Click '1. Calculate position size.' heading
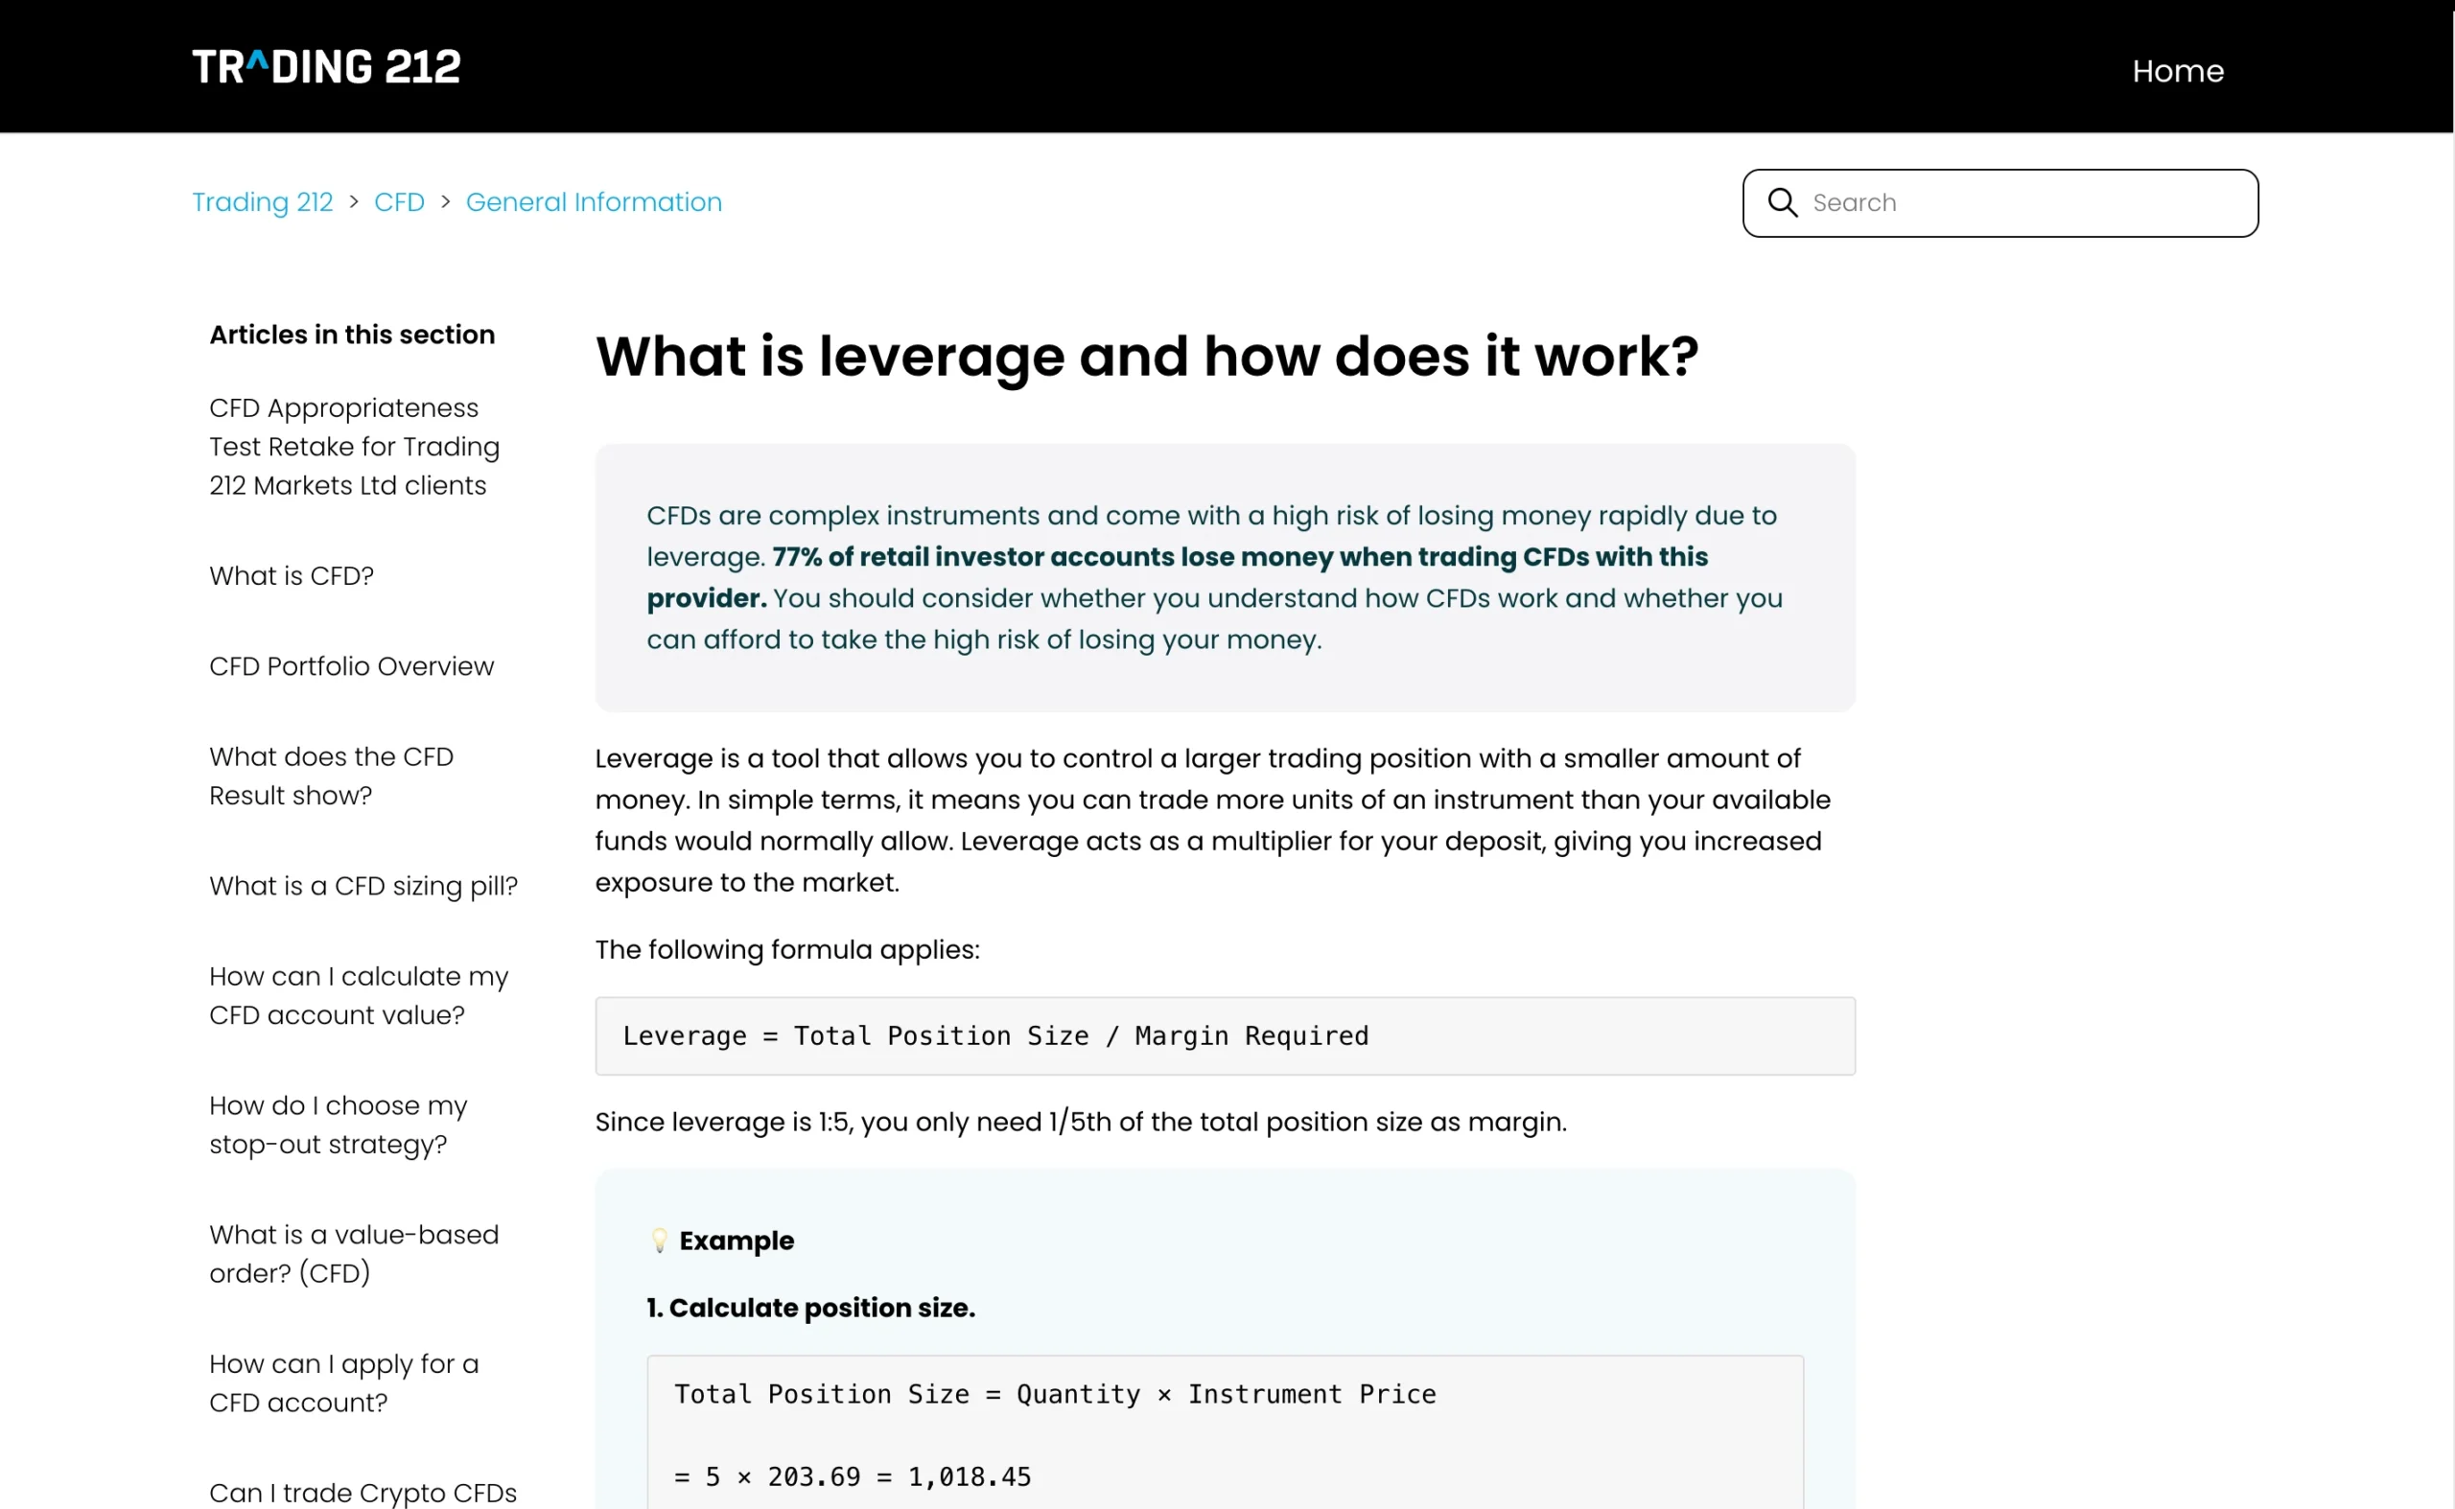 pyautogui.click(x=810, y=1308)
